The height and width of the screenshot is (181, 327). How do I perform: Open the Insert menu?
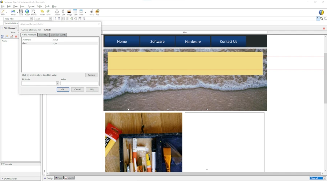tap(23, 6)
